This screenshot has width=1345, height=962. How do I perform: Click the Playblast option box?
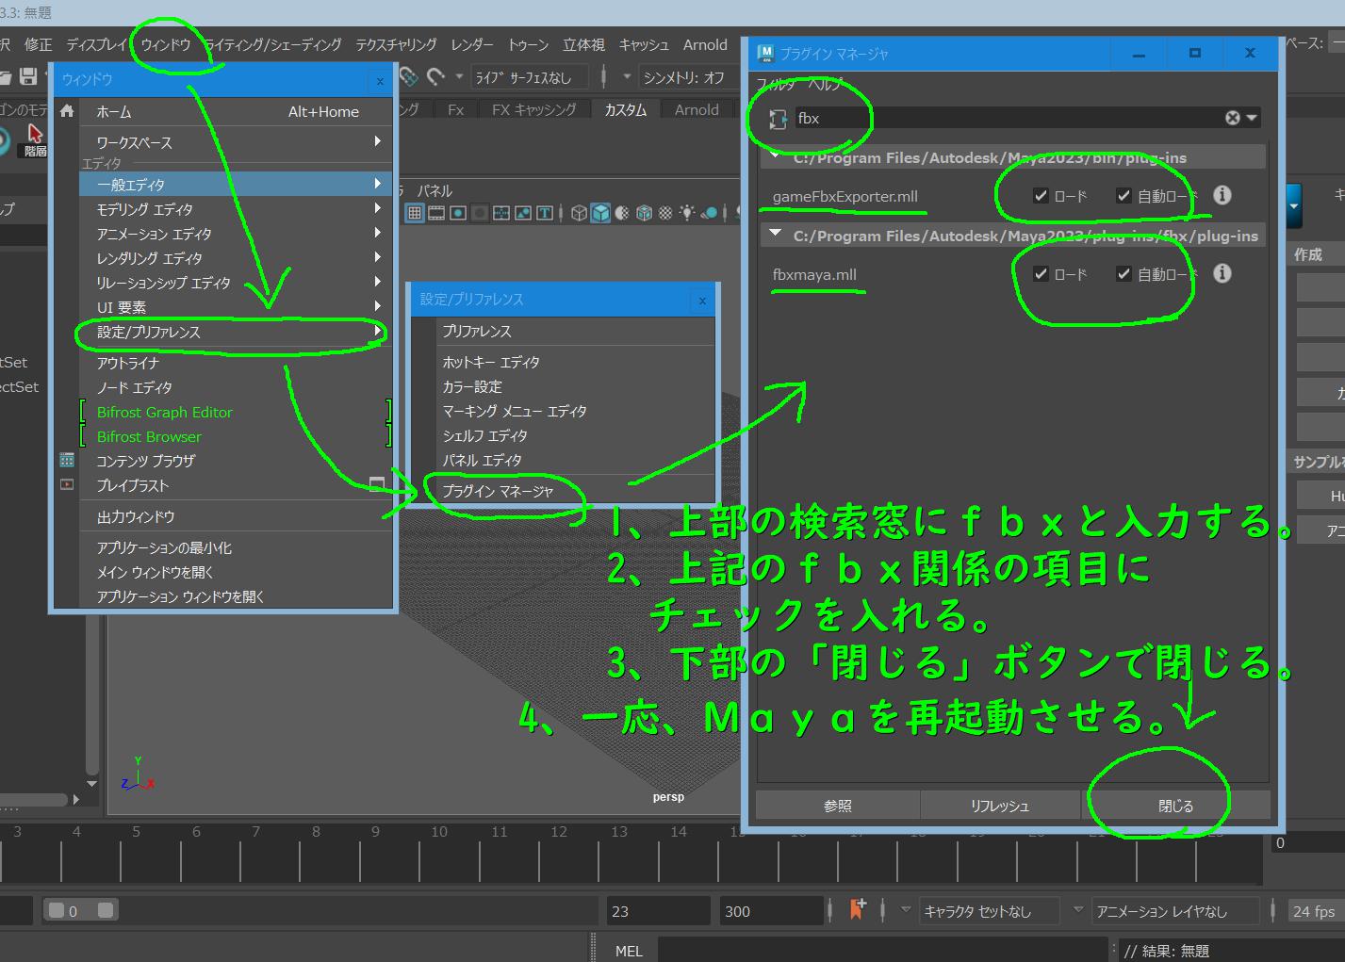tap(377, 484)
